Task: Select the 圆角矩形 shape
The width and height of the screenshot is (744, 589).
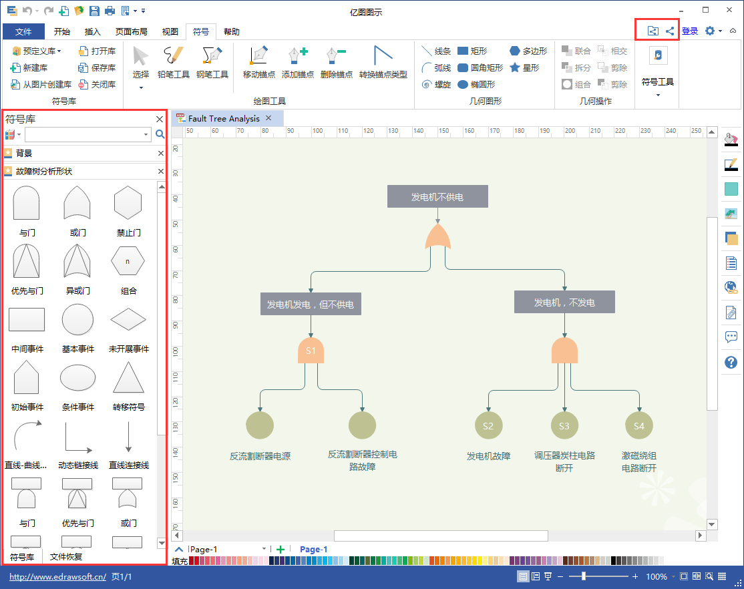Action: (x=480, y=68)
